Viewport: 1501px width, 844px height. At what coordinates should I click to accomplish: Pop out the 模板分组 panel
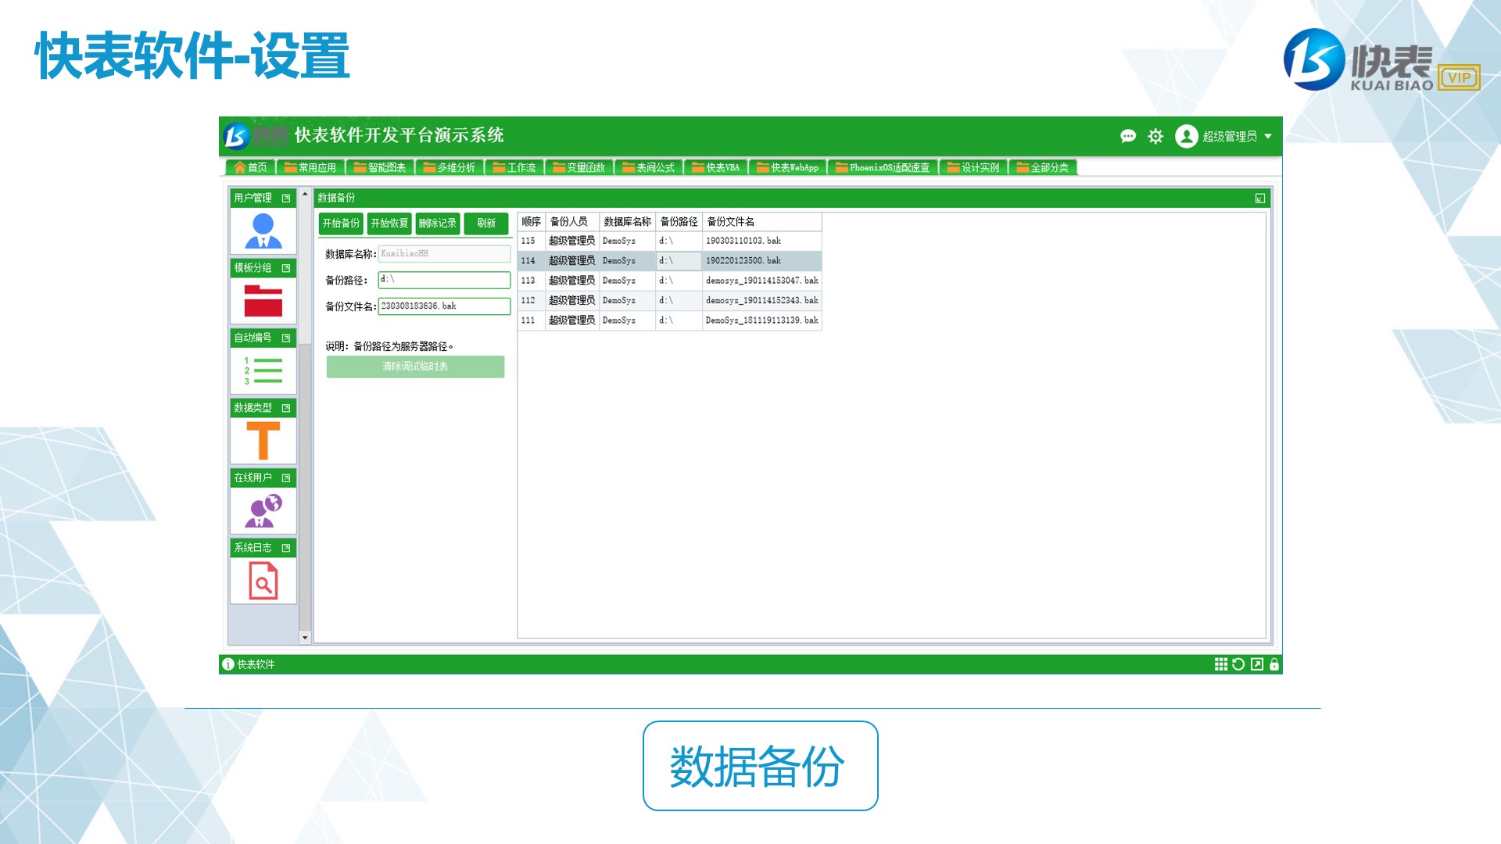(x=286, y=268)
